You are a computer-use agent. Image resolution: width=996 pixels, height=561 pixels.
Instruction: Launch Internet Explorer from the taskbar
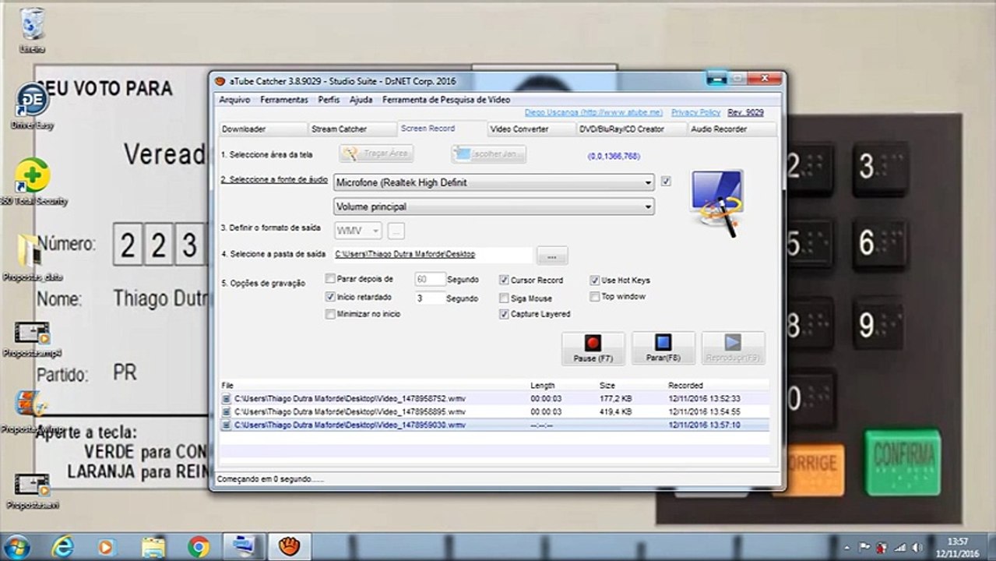click(x=62, y=547)
